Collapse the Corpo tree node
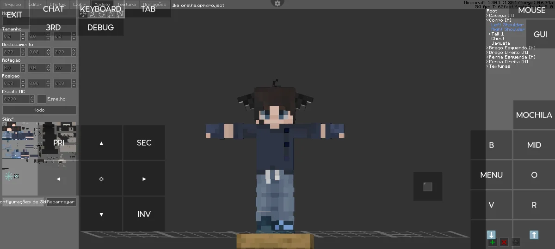 (487, 20)
